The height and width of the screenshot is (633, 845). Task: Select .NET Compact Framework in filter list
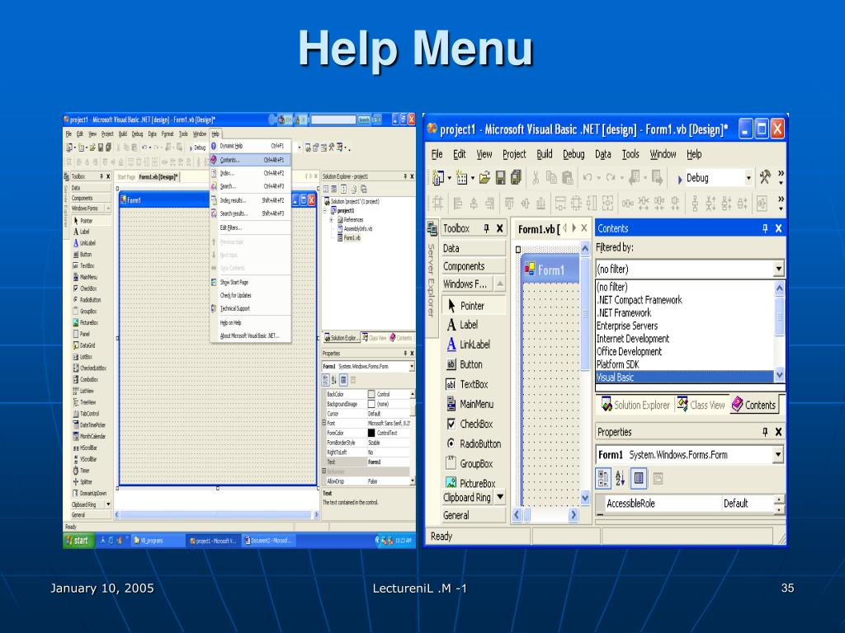click(685, 300)
